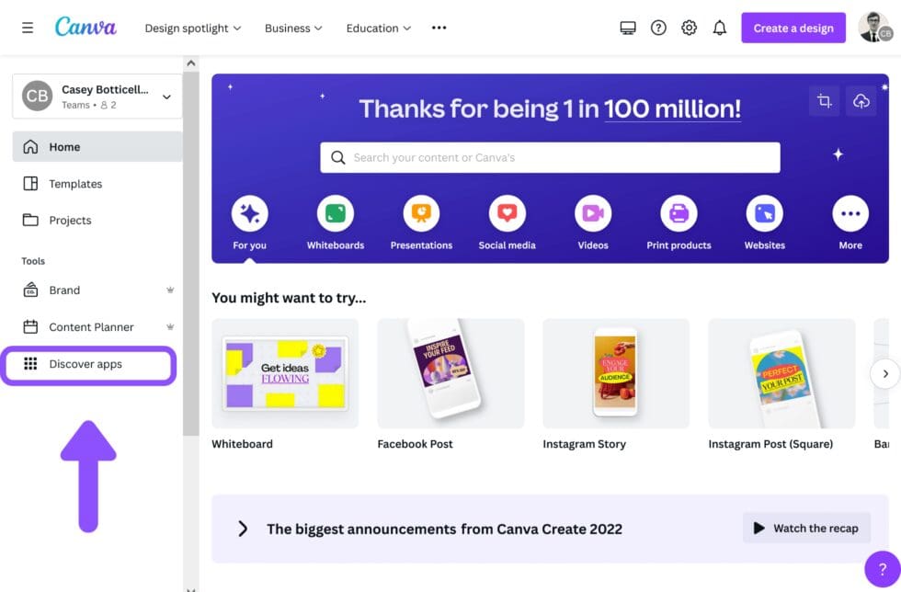Expand the Design spotlight dropdown menu
The image size is (901, 592).
(192, 28)
